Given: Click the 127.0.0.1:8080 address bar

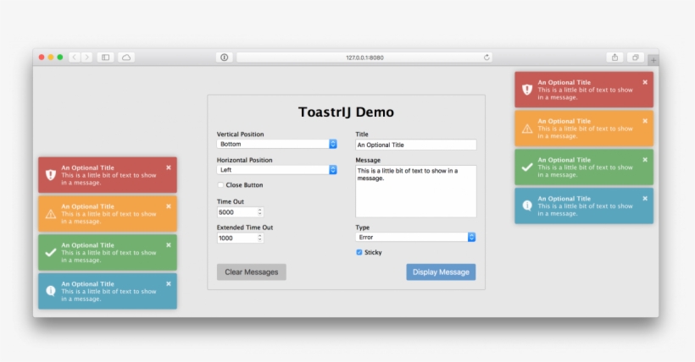Looking at the screenshot, I should pyautogui.click(x=364, y=57).
